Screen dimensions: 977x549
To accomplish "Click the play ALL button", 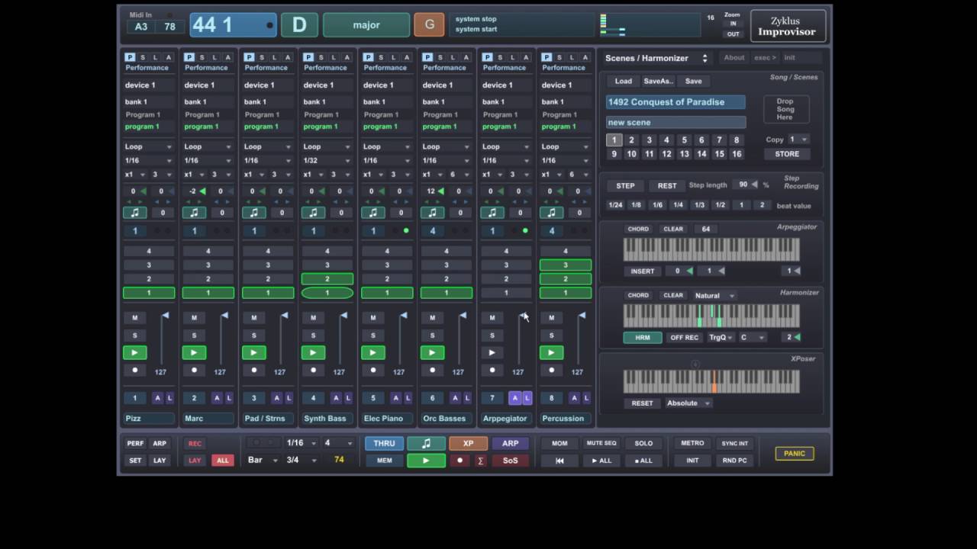I will pos(601,461).
